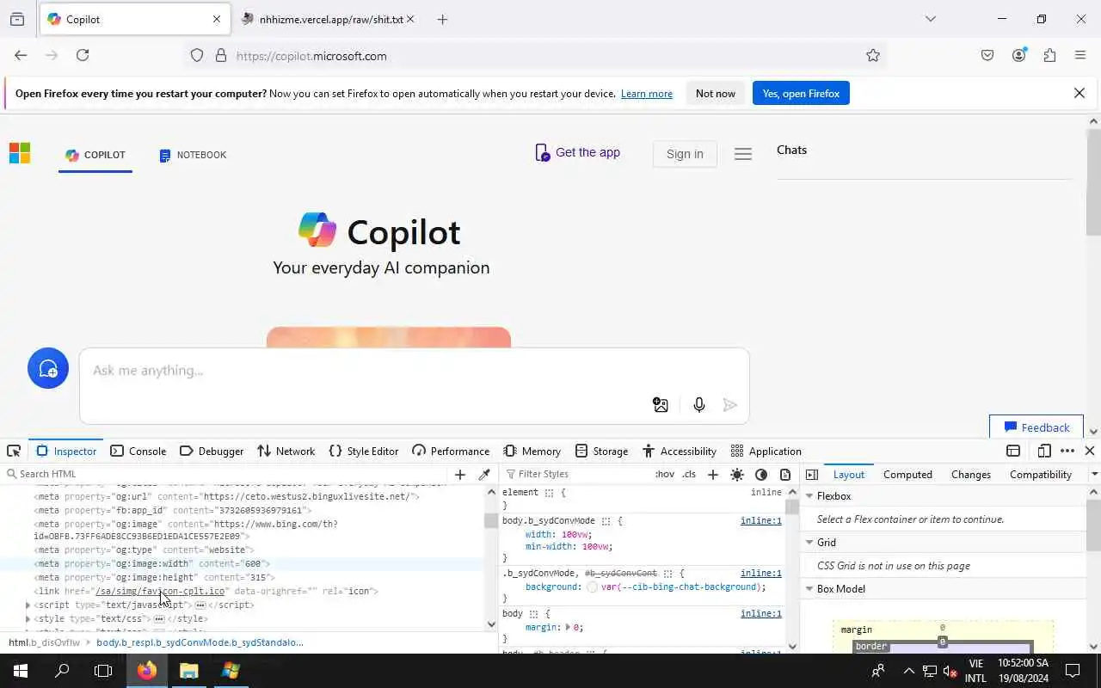Open Copilot hamburger menu icon
This screenshot has height=688, width=1101.
(743, 154)
